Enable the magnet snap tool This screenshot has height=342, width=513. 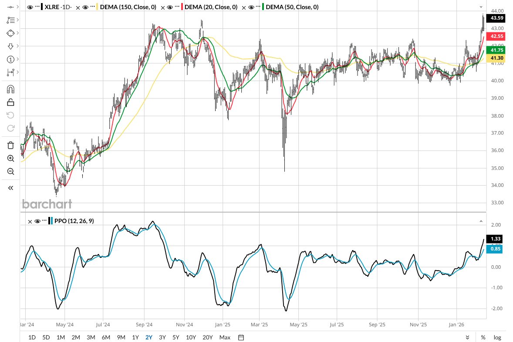[10, 89]
